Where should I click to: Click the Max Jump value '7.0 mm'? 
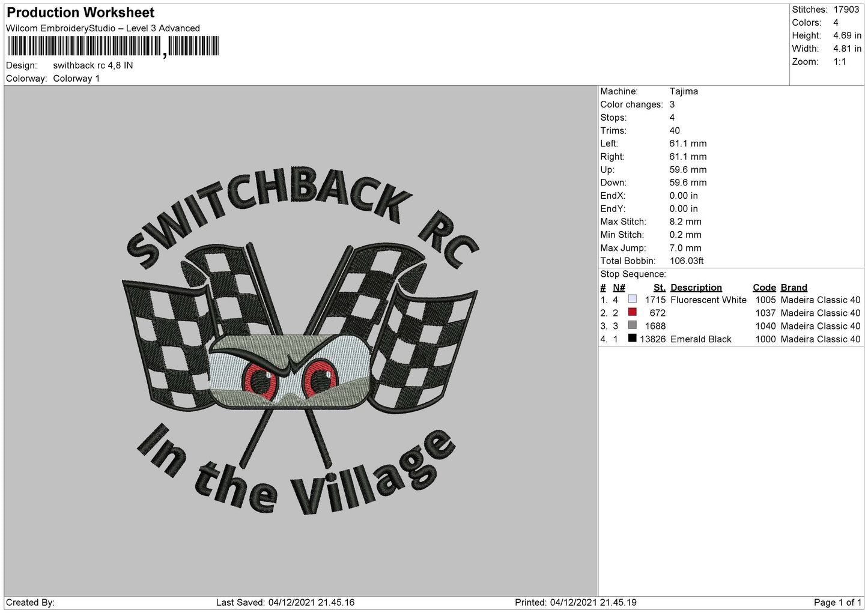(x=685, y=248)
